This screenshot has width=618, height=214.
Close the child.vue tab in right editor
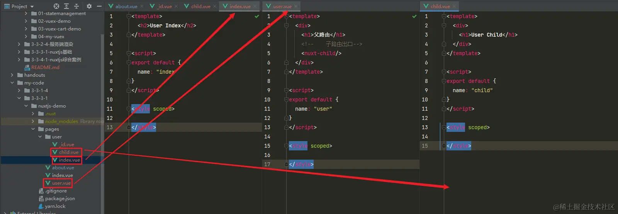454,6
